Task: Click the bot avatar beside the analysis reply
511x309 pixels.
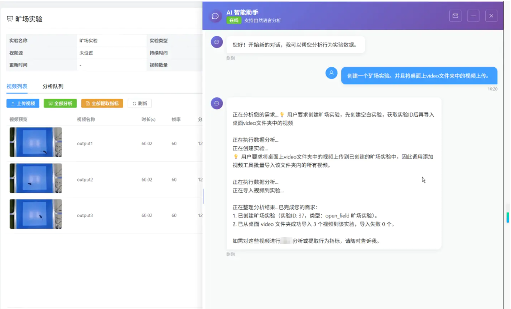Action: click(x=217, y=103)
